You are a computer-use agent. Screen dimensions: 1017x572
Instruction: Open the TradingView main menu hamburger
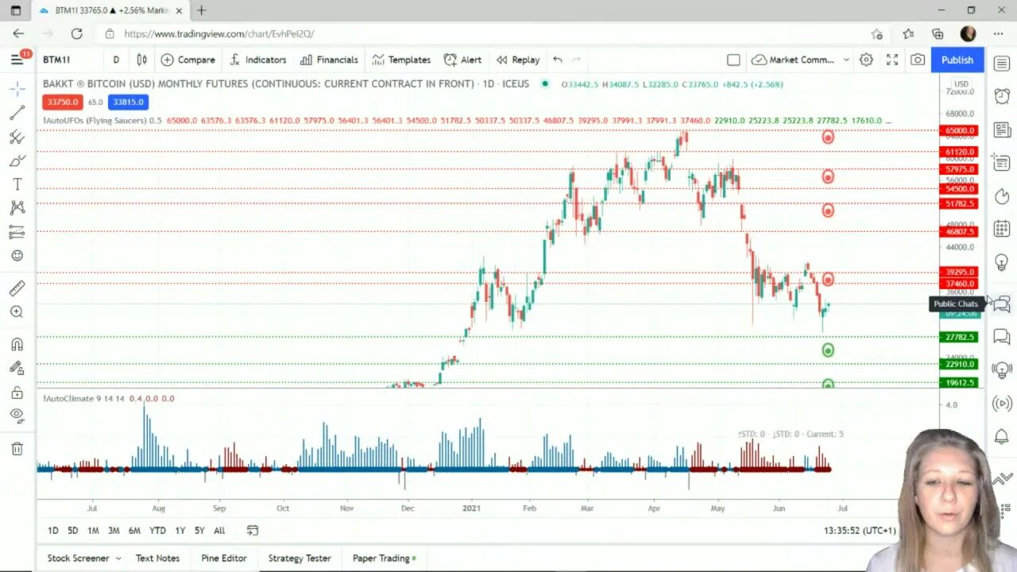click(x=17, y=60)
